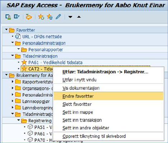Collapse the Personaladministrasjon favorites folder
The image size is (168, 143).
click(13, 42)
